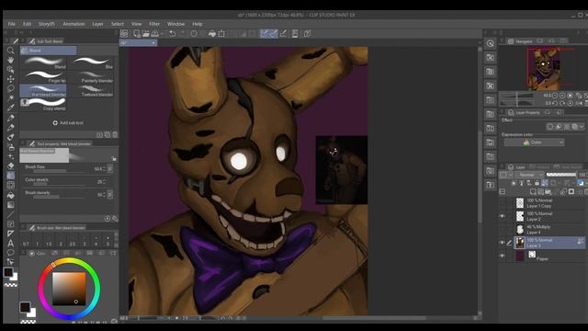Click the canvas vertical scrollbar
Screen dimensions: 588x331
pyautogui.click(x=480, y=177)
